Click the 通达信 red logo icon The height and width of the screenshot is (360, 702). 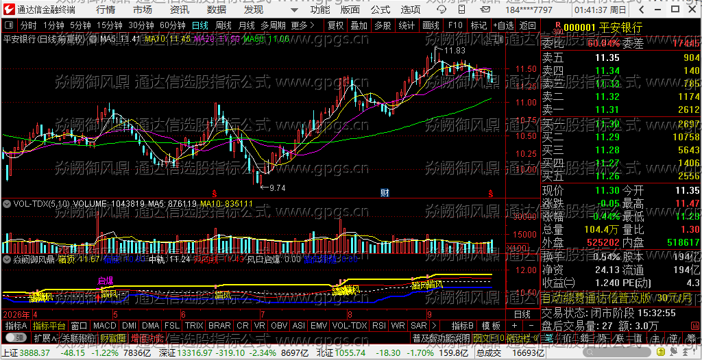coord(10,10)
